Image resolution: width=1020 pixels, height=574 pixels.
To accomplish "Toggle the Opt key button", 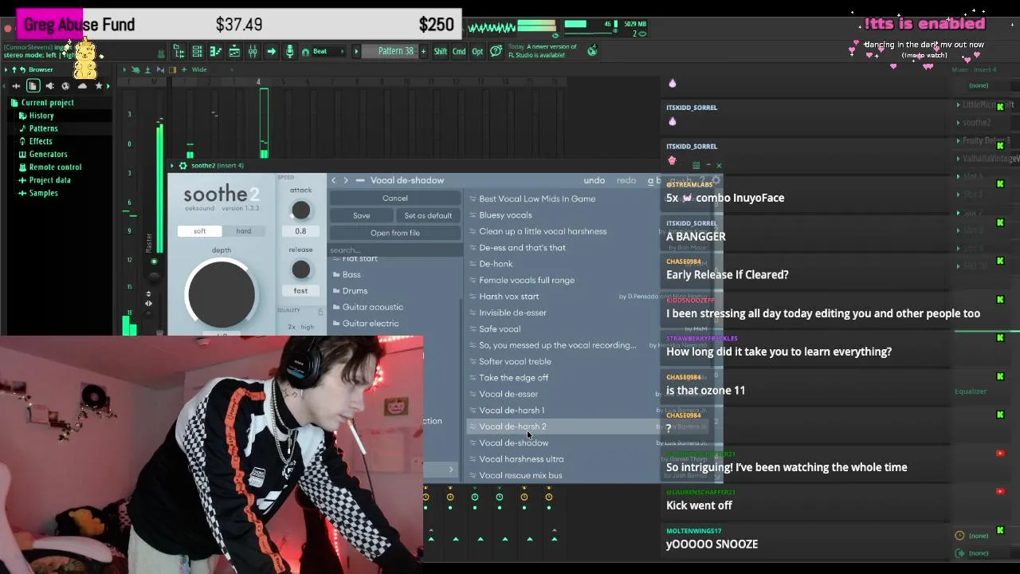I will (477, 51).
